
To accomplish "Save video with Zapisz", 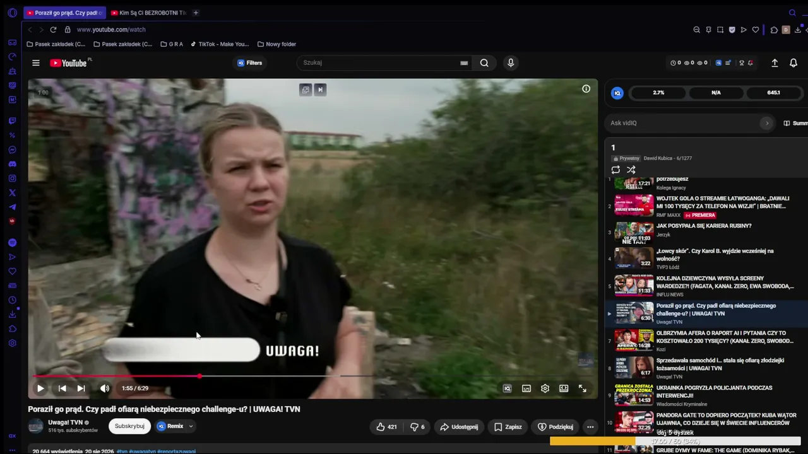I will point(508,427).
